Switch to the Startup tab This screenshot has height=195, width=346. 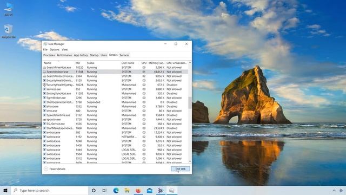[94, 55]
